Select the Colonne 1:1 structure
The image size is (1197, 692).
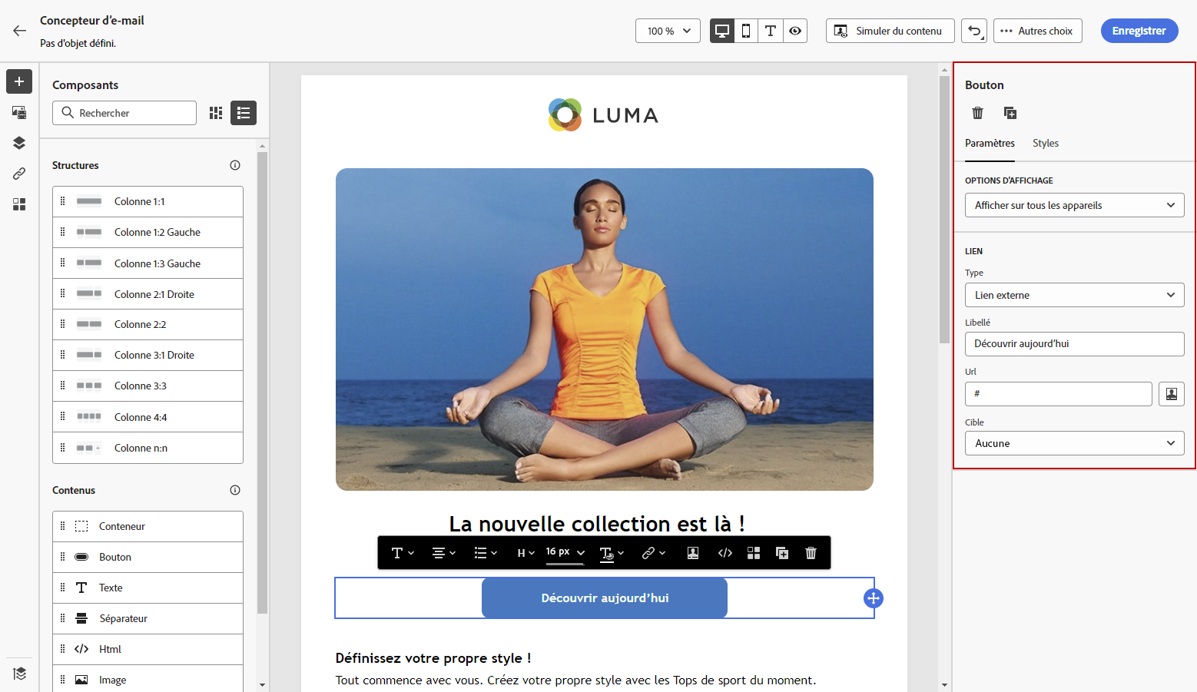tap(148, 201)
